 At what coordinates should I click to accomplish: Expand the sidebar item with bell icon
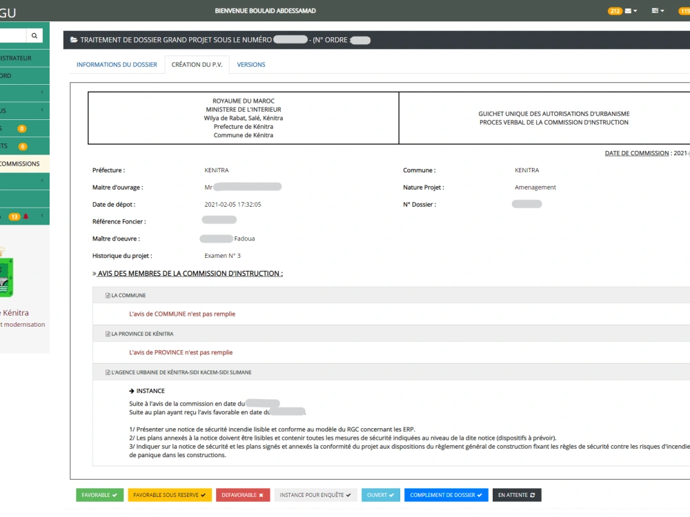point(42,215)
